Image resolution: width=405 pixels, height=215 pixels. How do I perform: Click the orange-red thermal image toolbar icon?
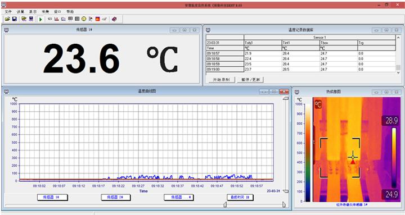coord(98,19)
